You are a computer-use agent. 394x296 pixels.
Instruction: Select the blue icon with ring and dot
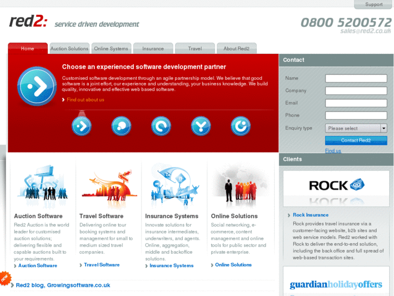[x=241, y=126]
